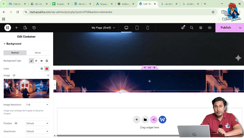Open the browser apps grid icon
The height and width of the screenshot is (138, 244).
[4, 19]
